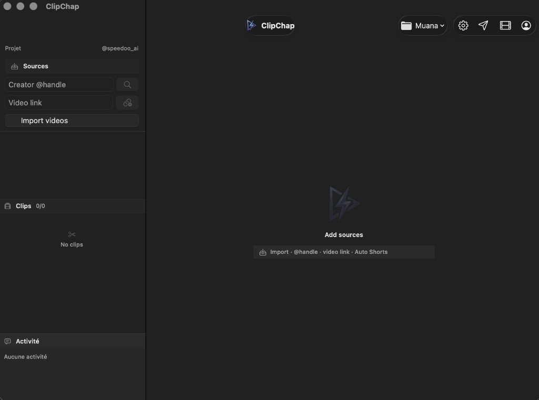Click the No clips placeholder text
The image size is (539, 400).
(x=72, y=244)
